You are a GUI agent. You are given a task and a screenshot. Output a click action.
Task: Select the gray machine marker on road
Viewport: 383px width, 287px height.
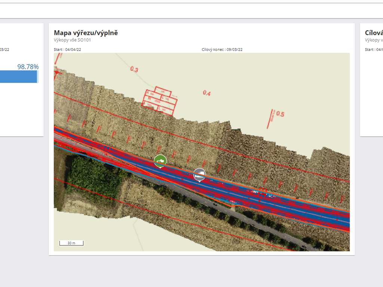tap(199, 174)
